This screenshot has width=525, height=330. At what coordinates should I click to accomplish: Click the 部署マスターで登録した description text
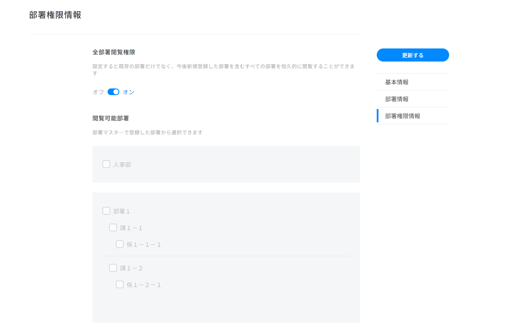(148, 133)
